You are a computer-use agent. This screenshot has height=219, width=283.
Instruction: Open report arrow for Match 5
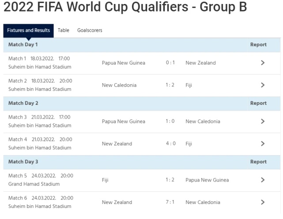pos(263,180)
